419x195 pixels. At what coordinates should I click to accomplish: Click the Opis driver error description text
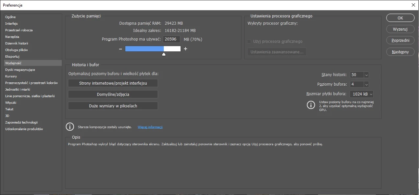click(195, 144)
